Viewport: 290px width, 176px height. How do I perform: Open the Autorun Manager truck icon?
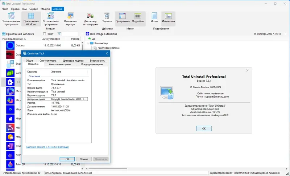pyautogui.click(x=90, y=16)
